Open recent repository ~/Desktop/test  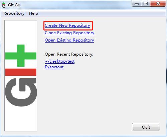point(60,61)
